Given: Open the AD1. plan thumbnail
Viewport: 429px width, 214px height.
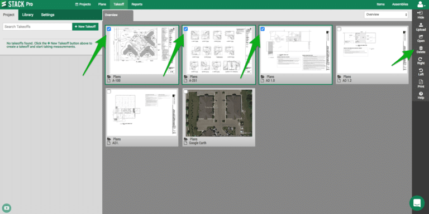Looking at the screenshot, I should click(x=142, y=113).
